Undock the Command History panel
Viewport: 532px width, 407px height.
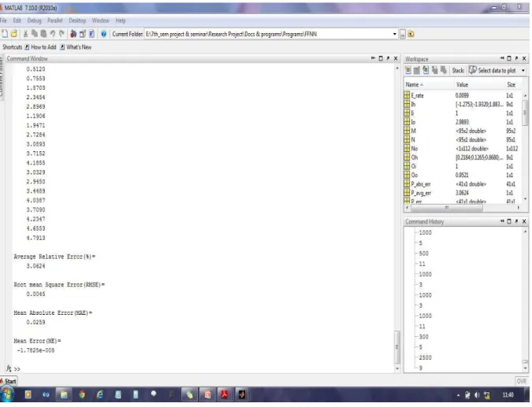(517, 221)
